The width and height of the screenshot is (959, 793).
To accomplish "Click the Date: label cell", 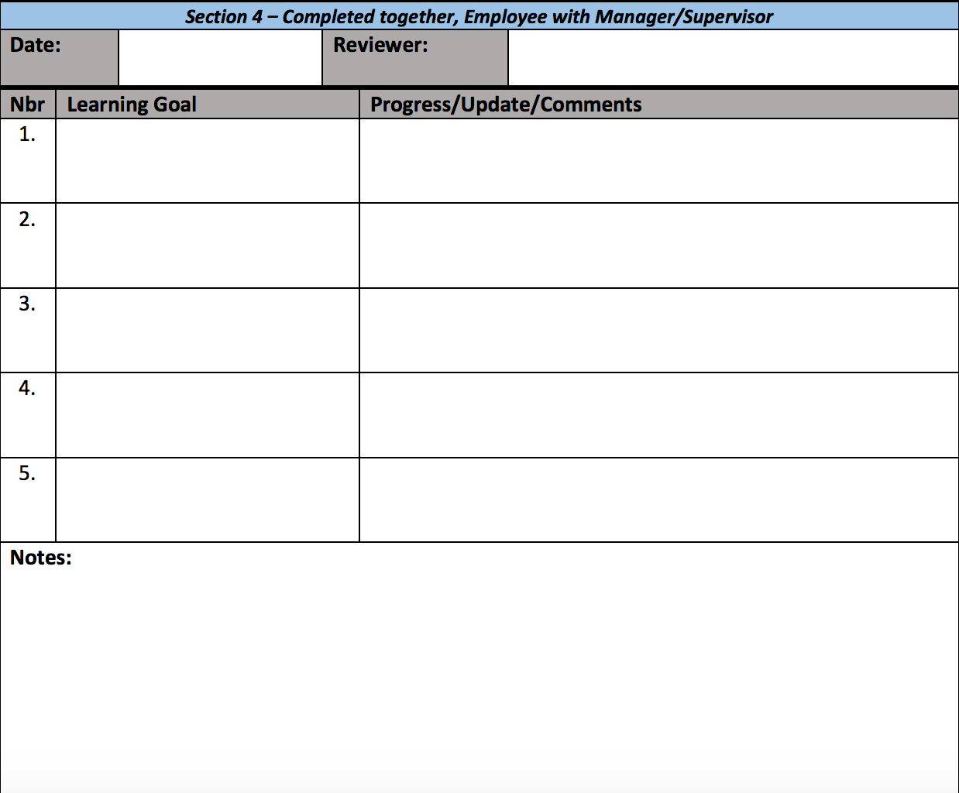I will click(59, 58).
